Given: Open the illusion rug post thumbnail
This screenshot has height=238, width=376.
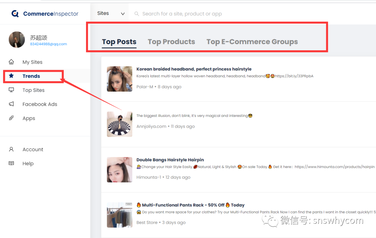Looking at the screenshot, I should click(x=119, y=124).
